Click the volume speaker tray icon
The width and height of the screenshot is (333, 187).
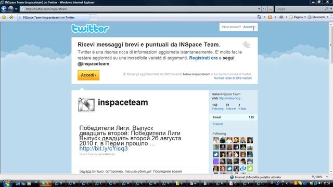[319, 183]
